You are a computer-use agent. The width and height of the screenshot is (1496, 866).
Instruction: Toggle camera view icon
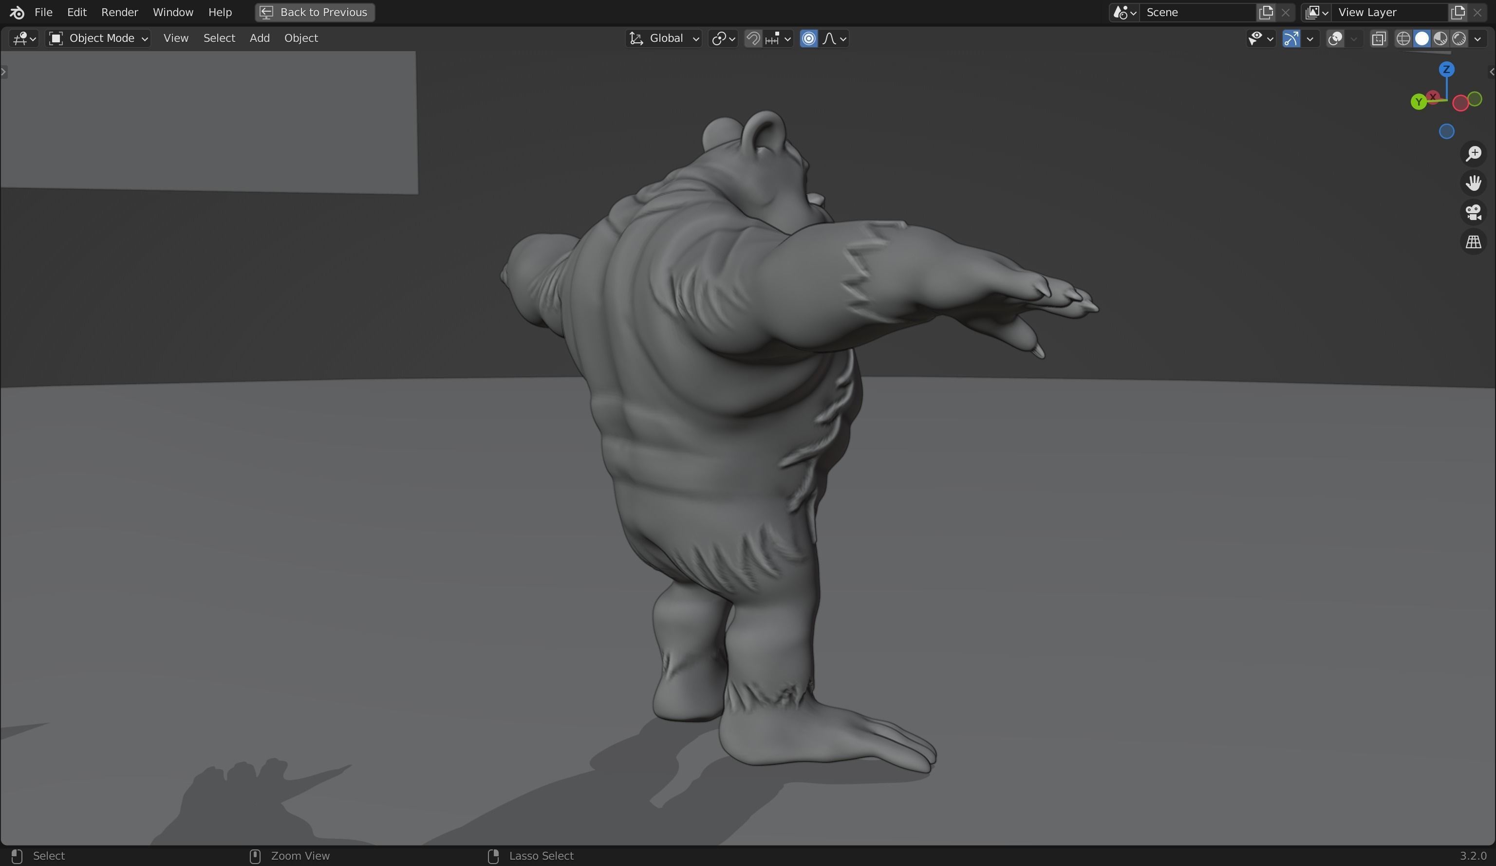pyautogui.click(x=1473, y=213)
